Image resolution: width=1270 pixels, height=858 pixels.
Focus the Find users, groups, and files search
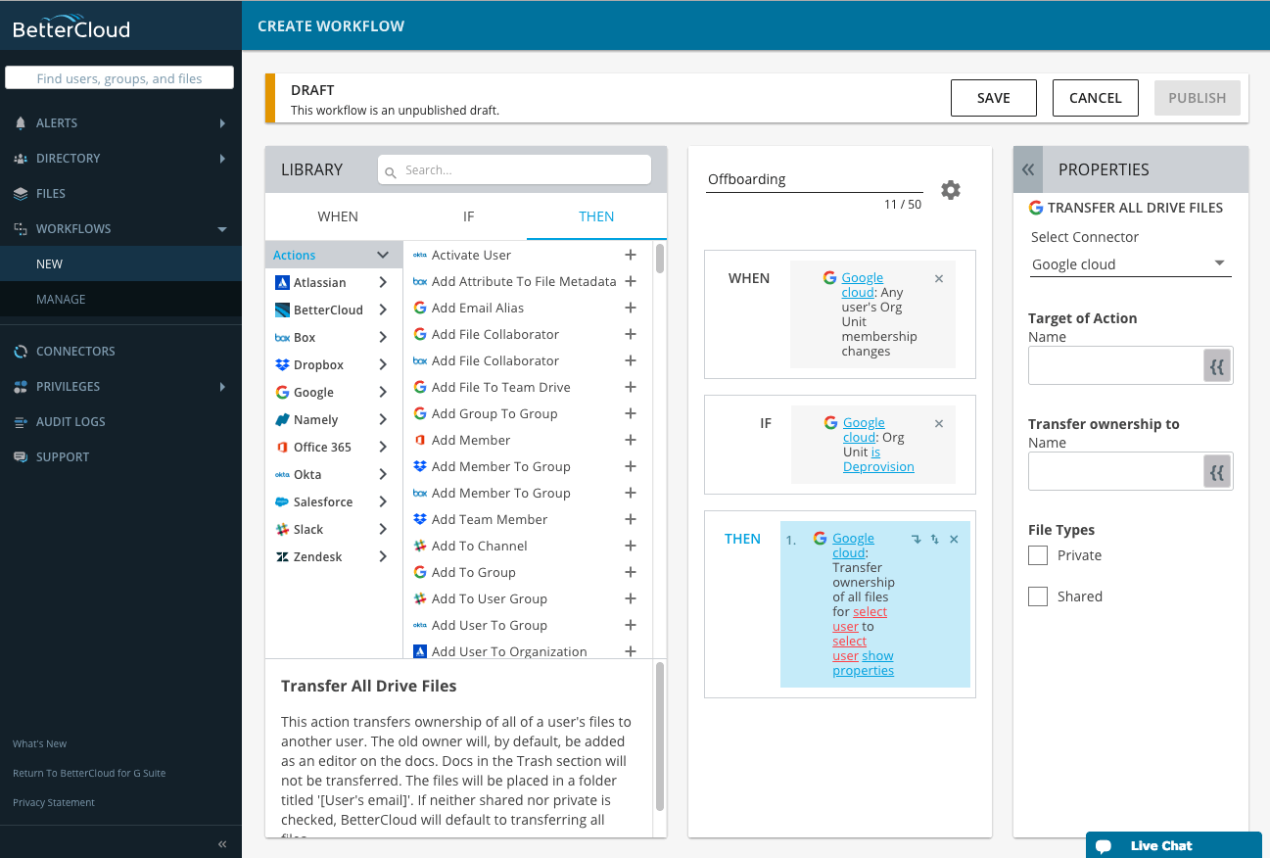tap(119, 78)
